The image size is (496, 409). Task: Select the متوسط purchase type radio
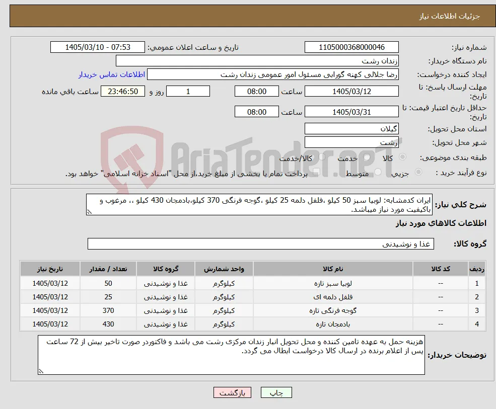[378, 172]
